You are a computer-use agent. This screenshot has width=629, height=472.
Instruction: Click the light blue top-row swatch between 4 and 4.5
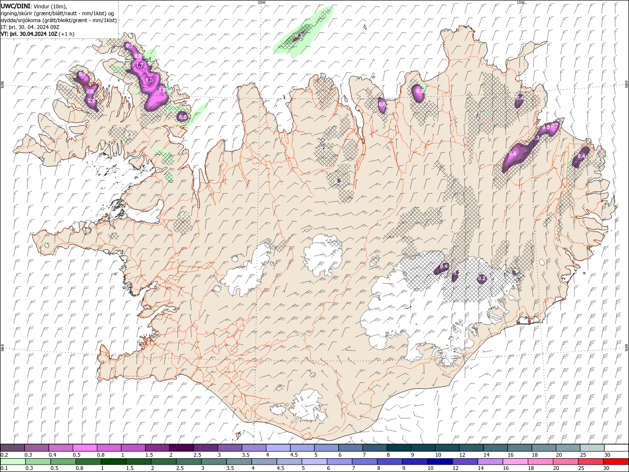(278, 448)
